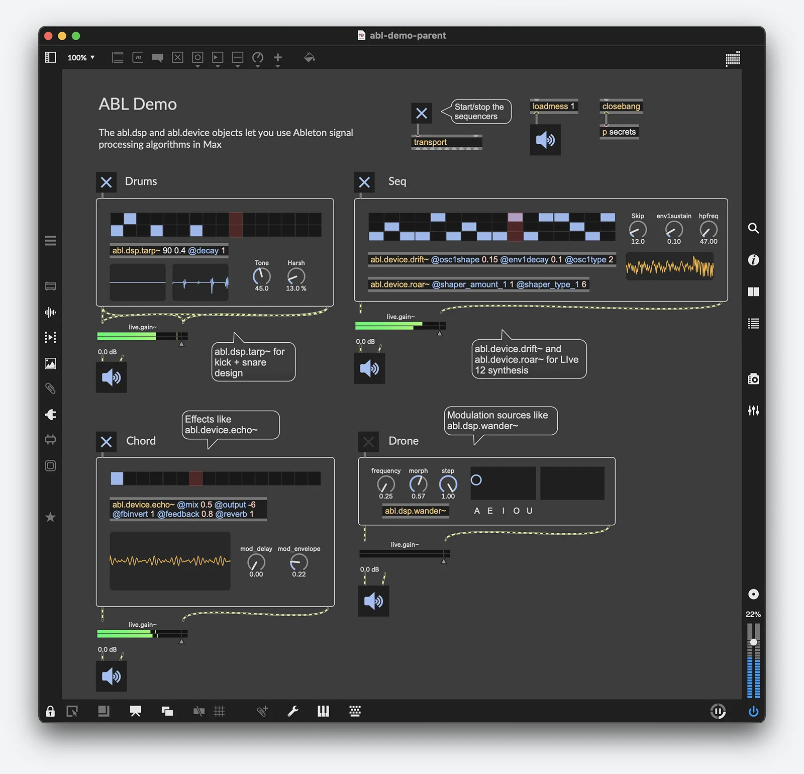804x774 pixels.
Task: Open the inspector info icon
Action: click(753, 260)
